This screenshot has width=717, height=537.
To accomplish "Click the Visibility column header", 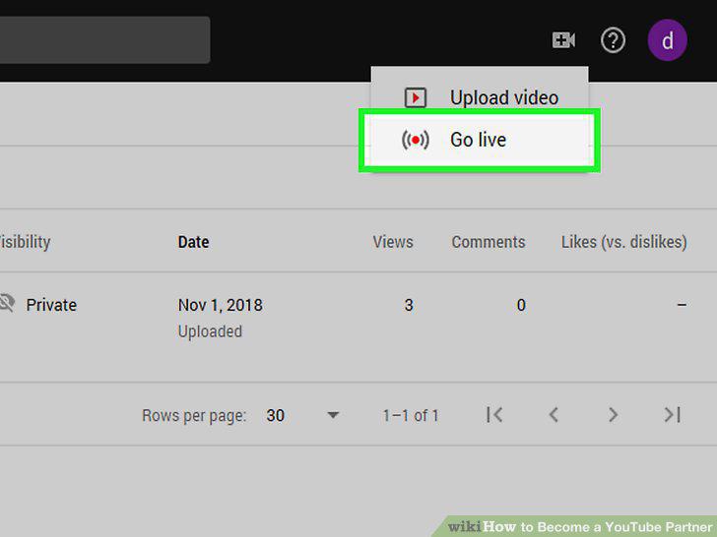I will click(x=25, y=242).
